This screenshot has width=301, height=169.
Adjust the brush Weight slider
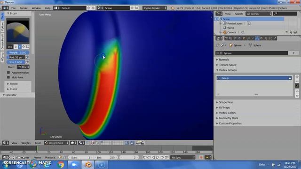(x=18, y=53)
